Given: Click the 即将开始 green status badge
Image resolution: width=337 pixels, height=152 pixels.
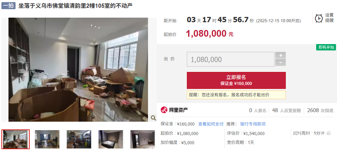Looking at the screenshot, I should coord(326,47).
